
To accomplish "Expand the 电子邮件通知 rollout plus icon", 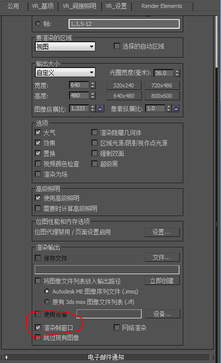I will pos(6,357).
